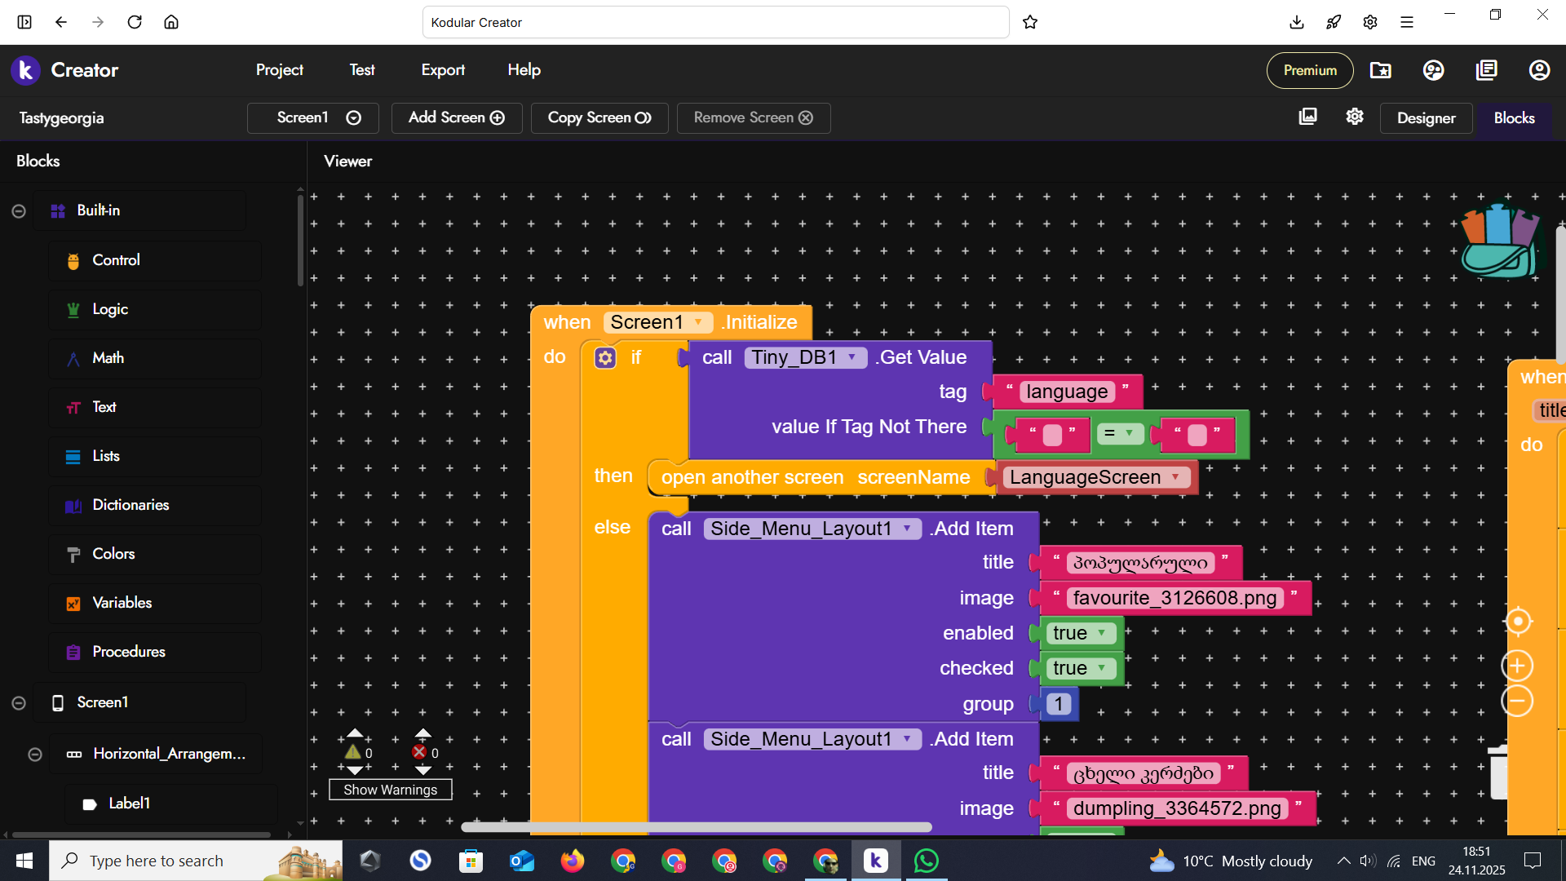Click the backpack icon in viewer
This screenshot has width=1566, height=881.
[1499, 241]
